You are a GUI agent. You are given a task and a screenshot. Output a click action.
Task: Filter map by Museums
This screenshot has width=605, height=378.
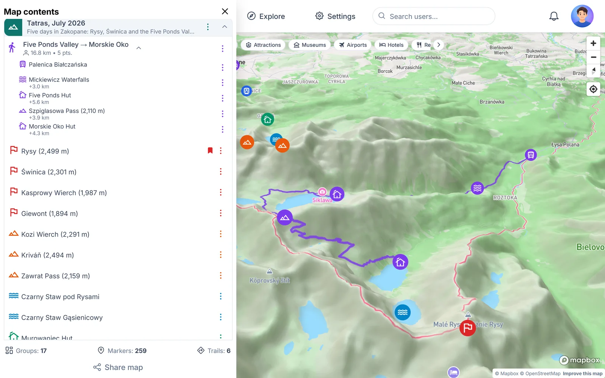tap(309, 45)
